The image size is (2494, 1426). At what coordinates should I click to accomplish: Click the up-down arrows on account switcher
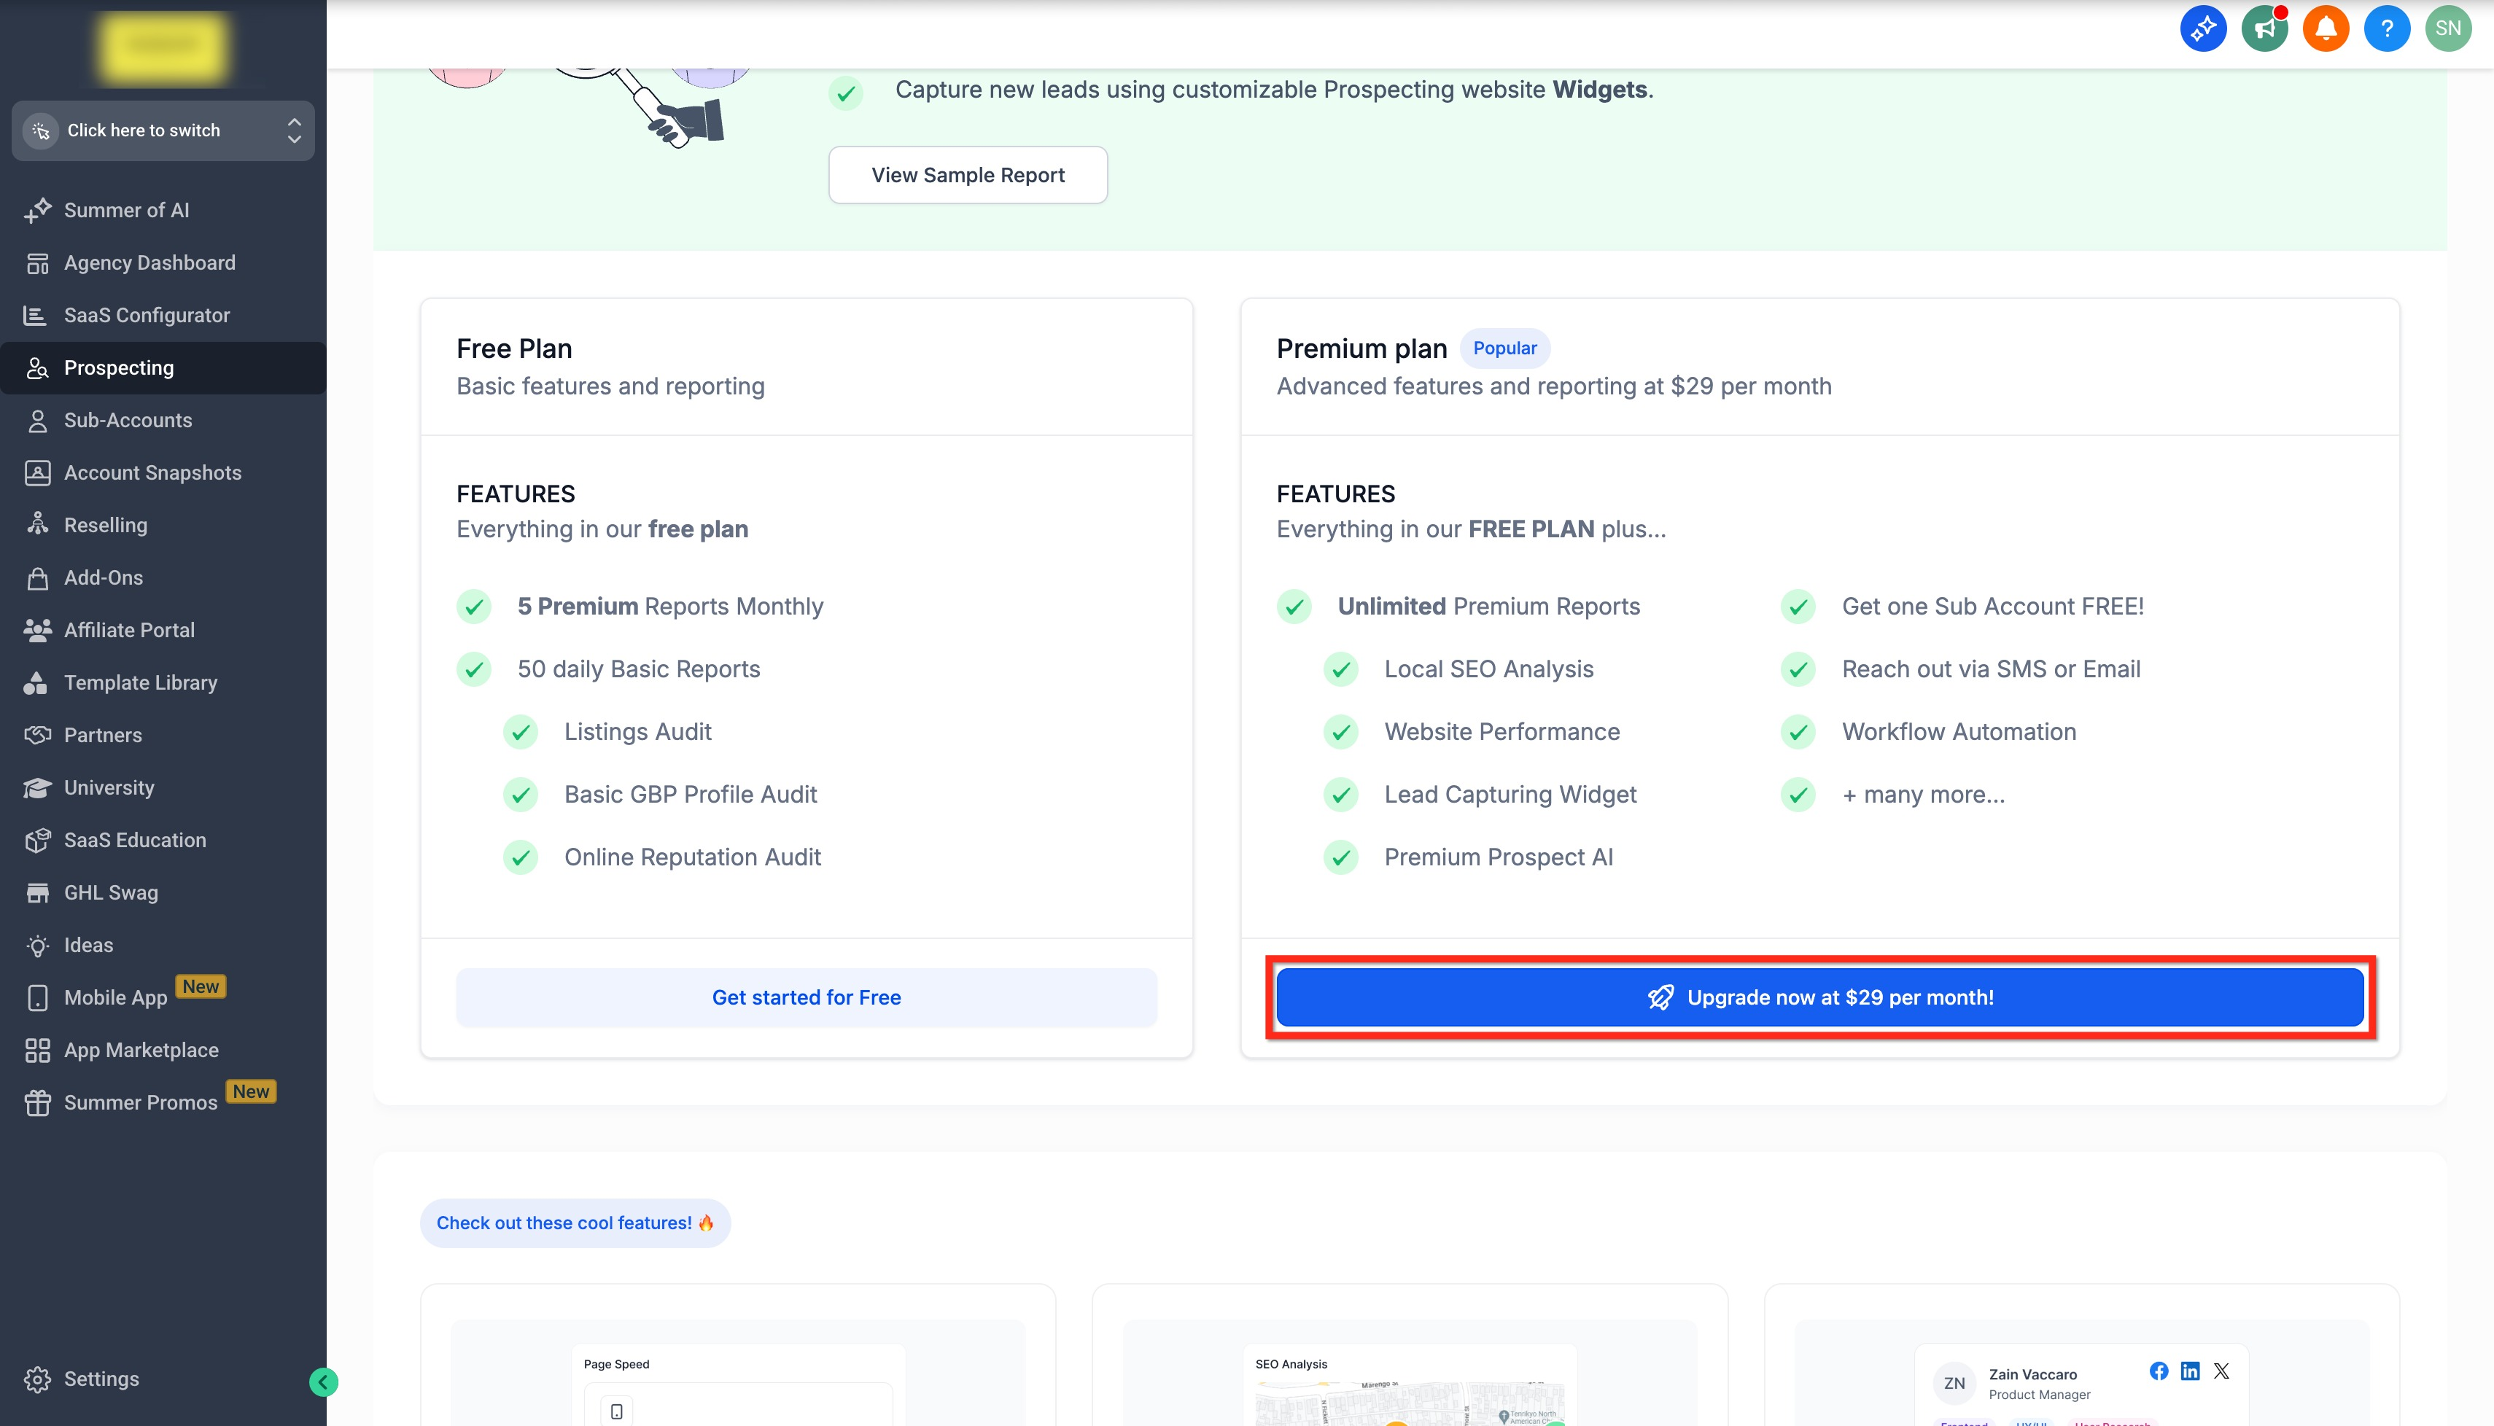pos(294,130)
